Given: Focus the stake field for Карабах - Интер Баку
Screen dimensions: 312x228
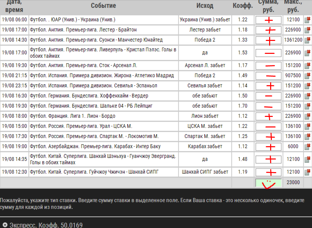Looking at the screenshot, I should pos(268,147).
